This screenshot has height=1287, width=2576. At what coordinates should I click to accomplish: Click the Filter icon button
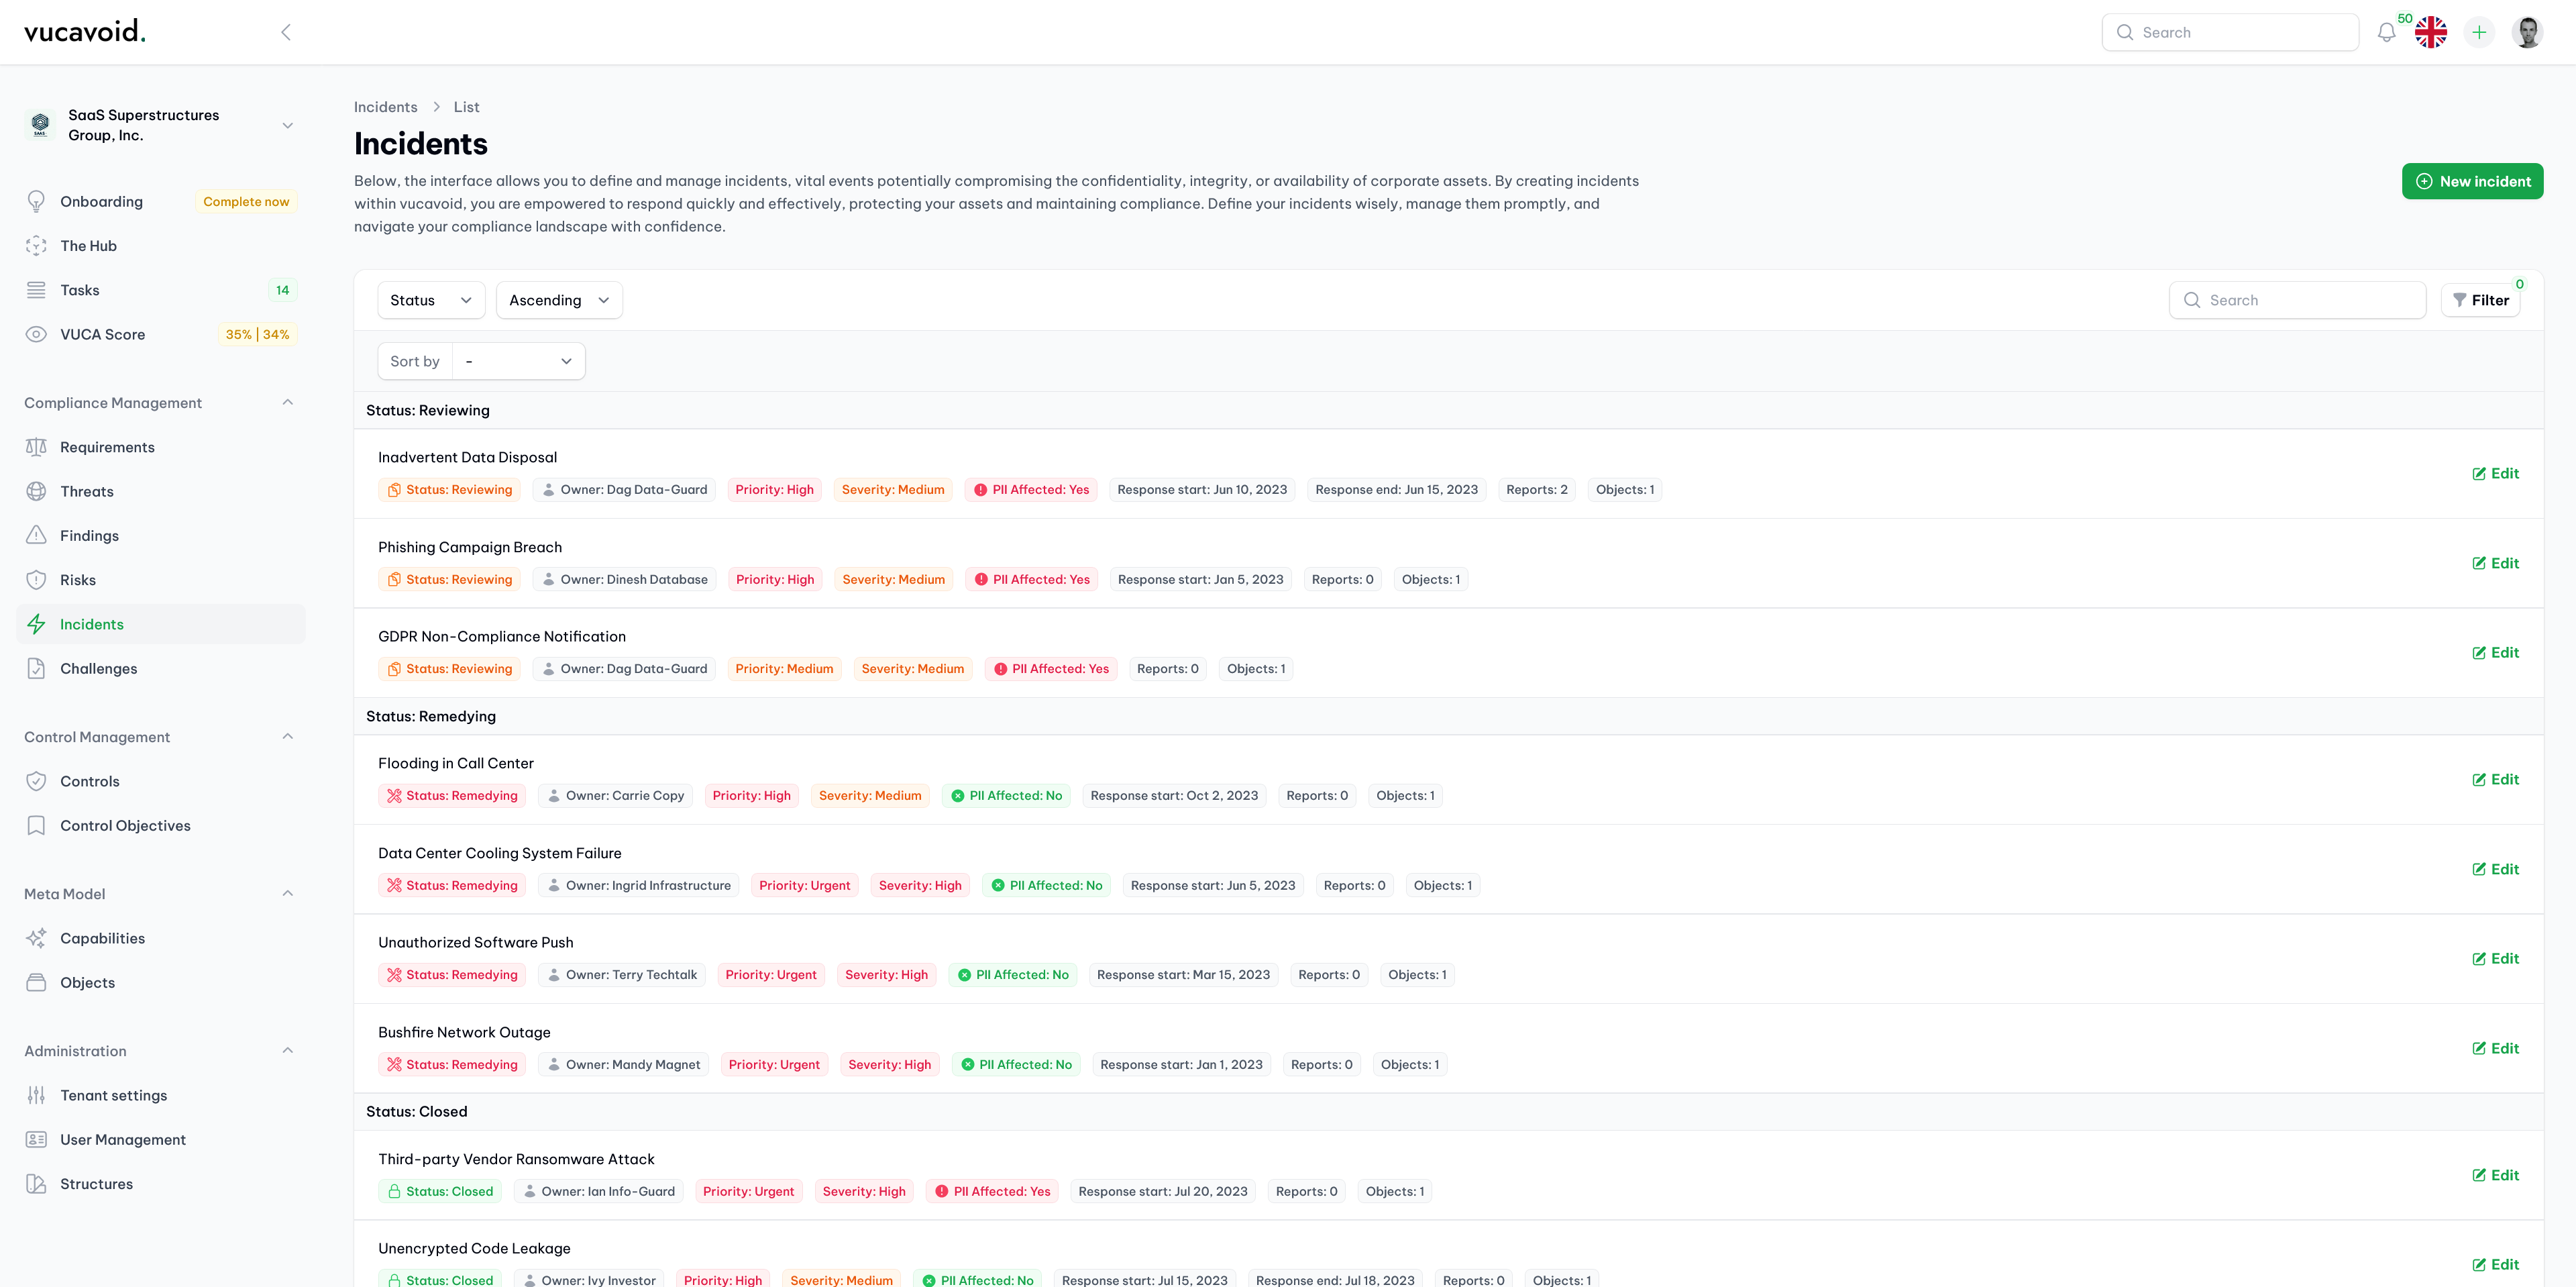point(2481,299)
